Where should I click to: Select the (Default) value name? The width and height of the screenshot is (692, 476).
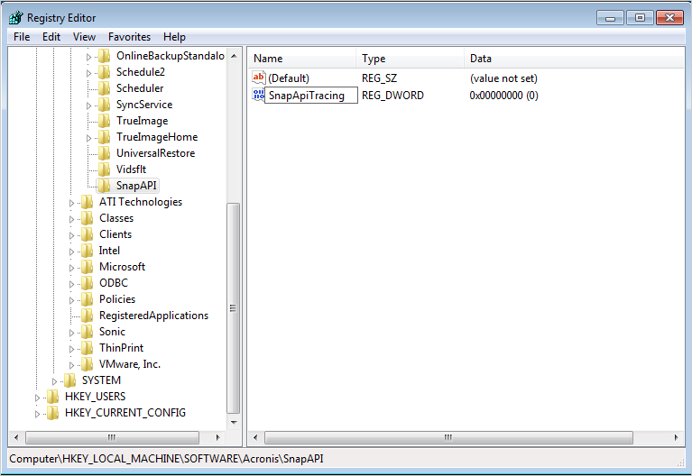pyautogui.click(x=289, y=78)
